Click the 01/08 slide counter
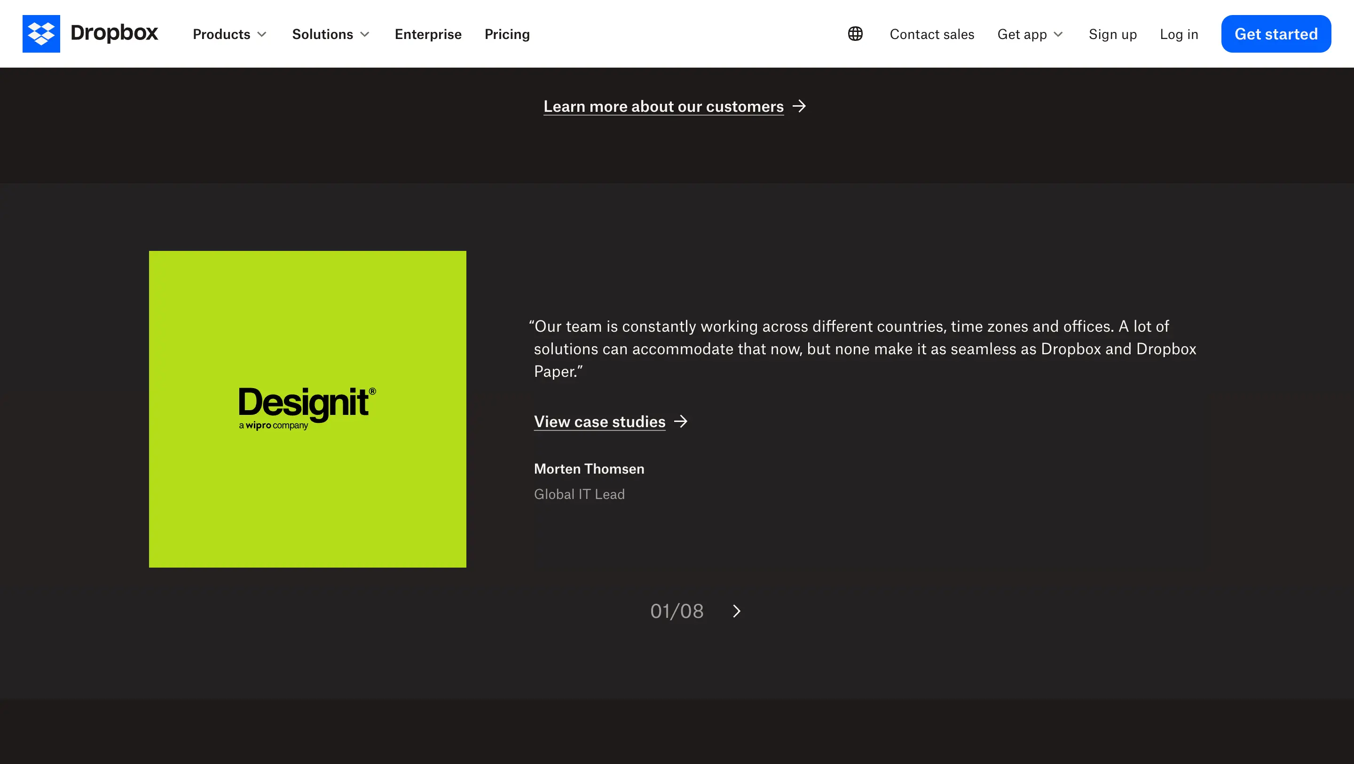Viewport: 1354px width, 764px height. click(x=677, y=611)
